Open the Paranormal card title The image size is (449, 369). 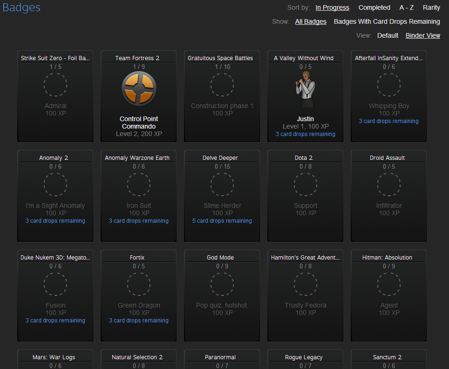220,357
